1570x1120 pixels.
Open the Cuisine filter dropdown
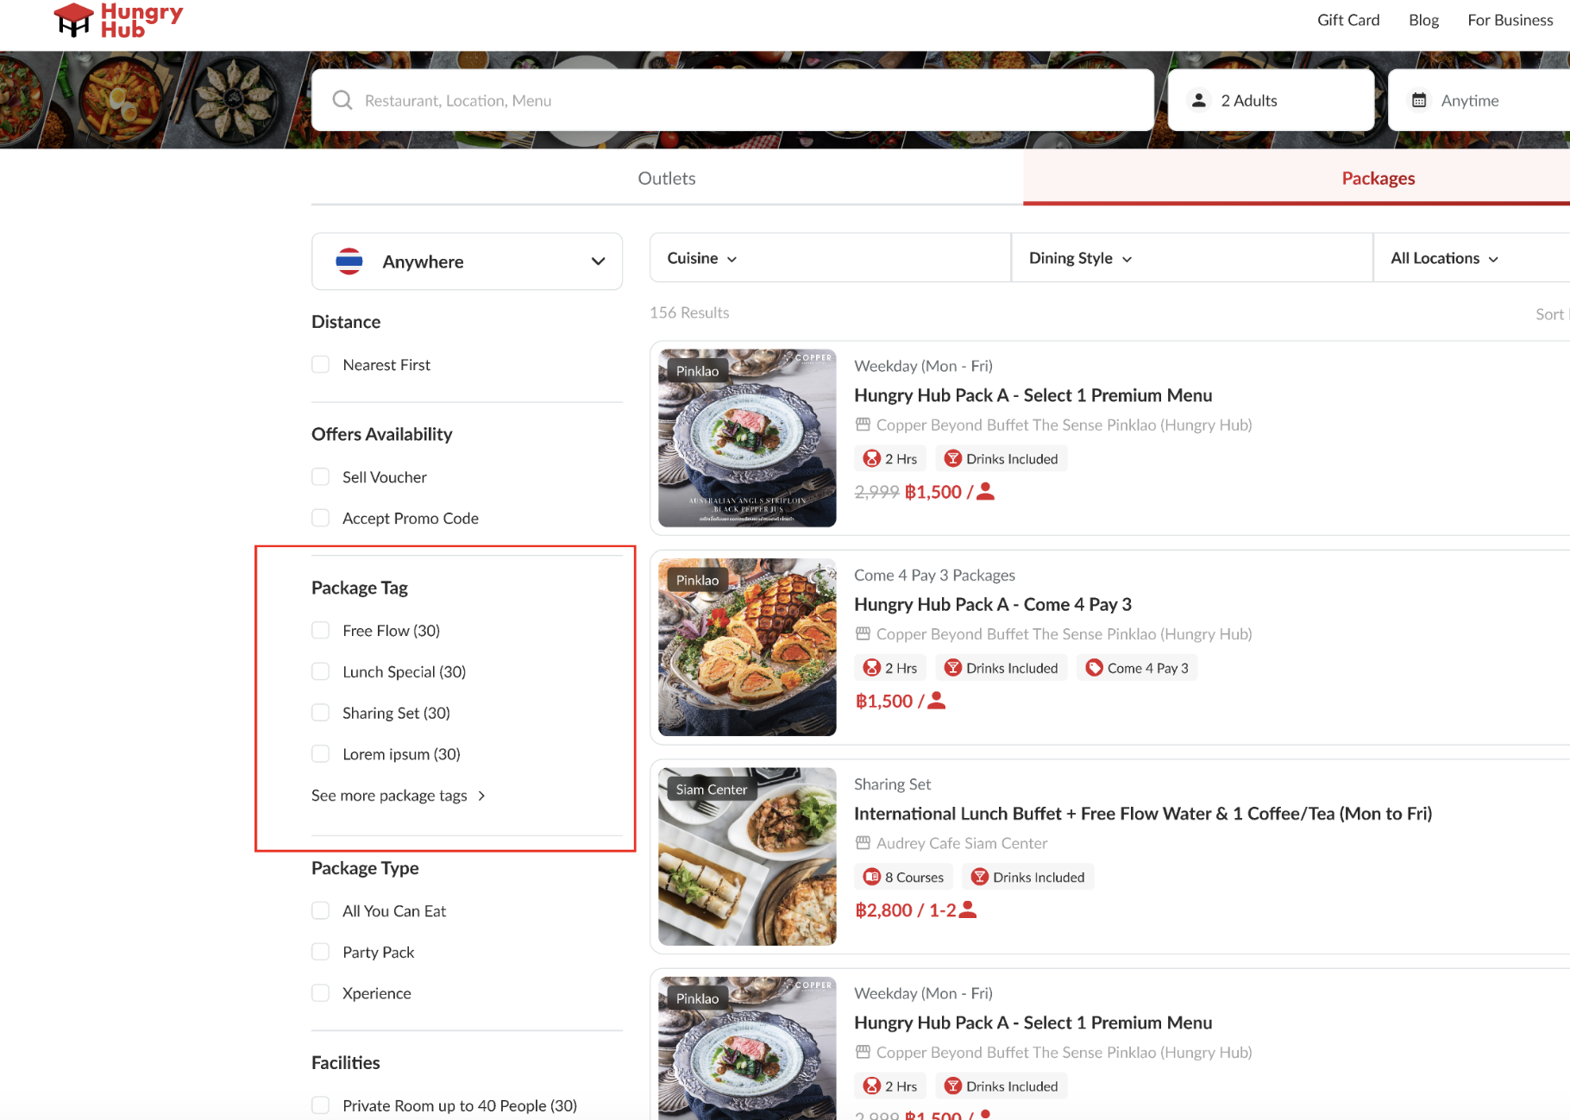pyautogui.click(x=702, y=258)
